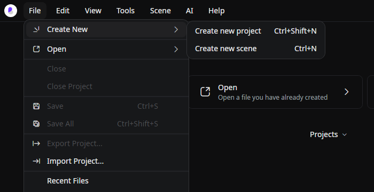This screenshot has height=192, width=374.
Task: Open the AI menu
Action: click(189, 11)
